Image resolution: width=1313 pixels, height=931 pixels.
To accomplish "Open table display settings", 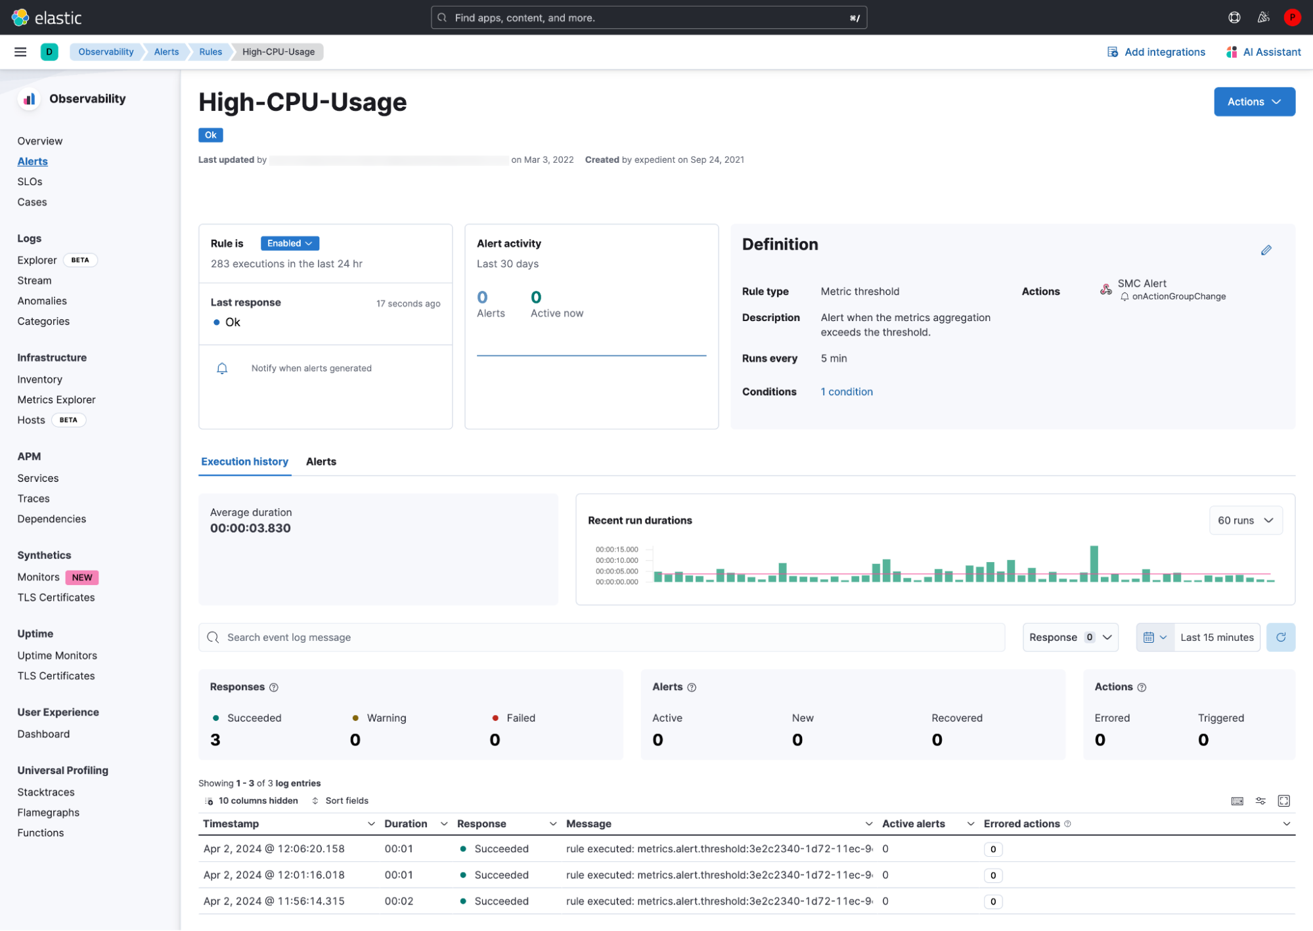I will point(1260,801).
